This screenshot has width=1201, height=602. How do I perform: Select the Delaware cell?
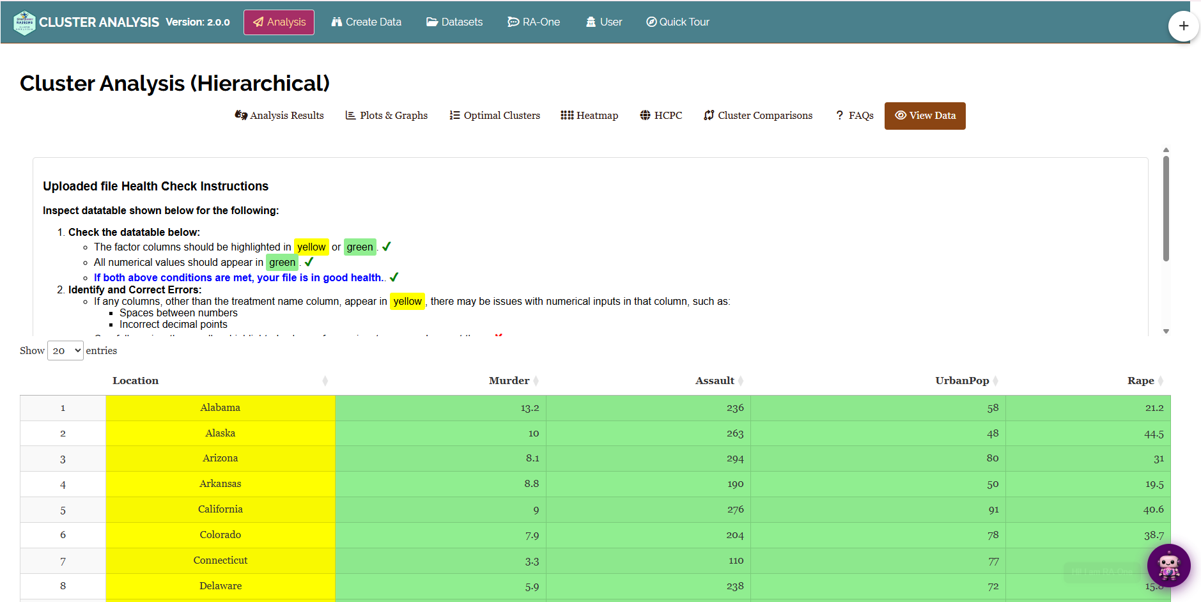point(221,586)
